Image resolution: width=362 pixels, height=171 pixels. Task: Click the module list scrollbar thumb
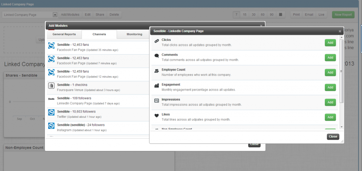pos(342,71)
